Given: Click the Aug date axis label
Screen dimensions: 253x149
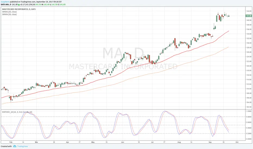Looking at the screenshot, I should coord(179,142).
